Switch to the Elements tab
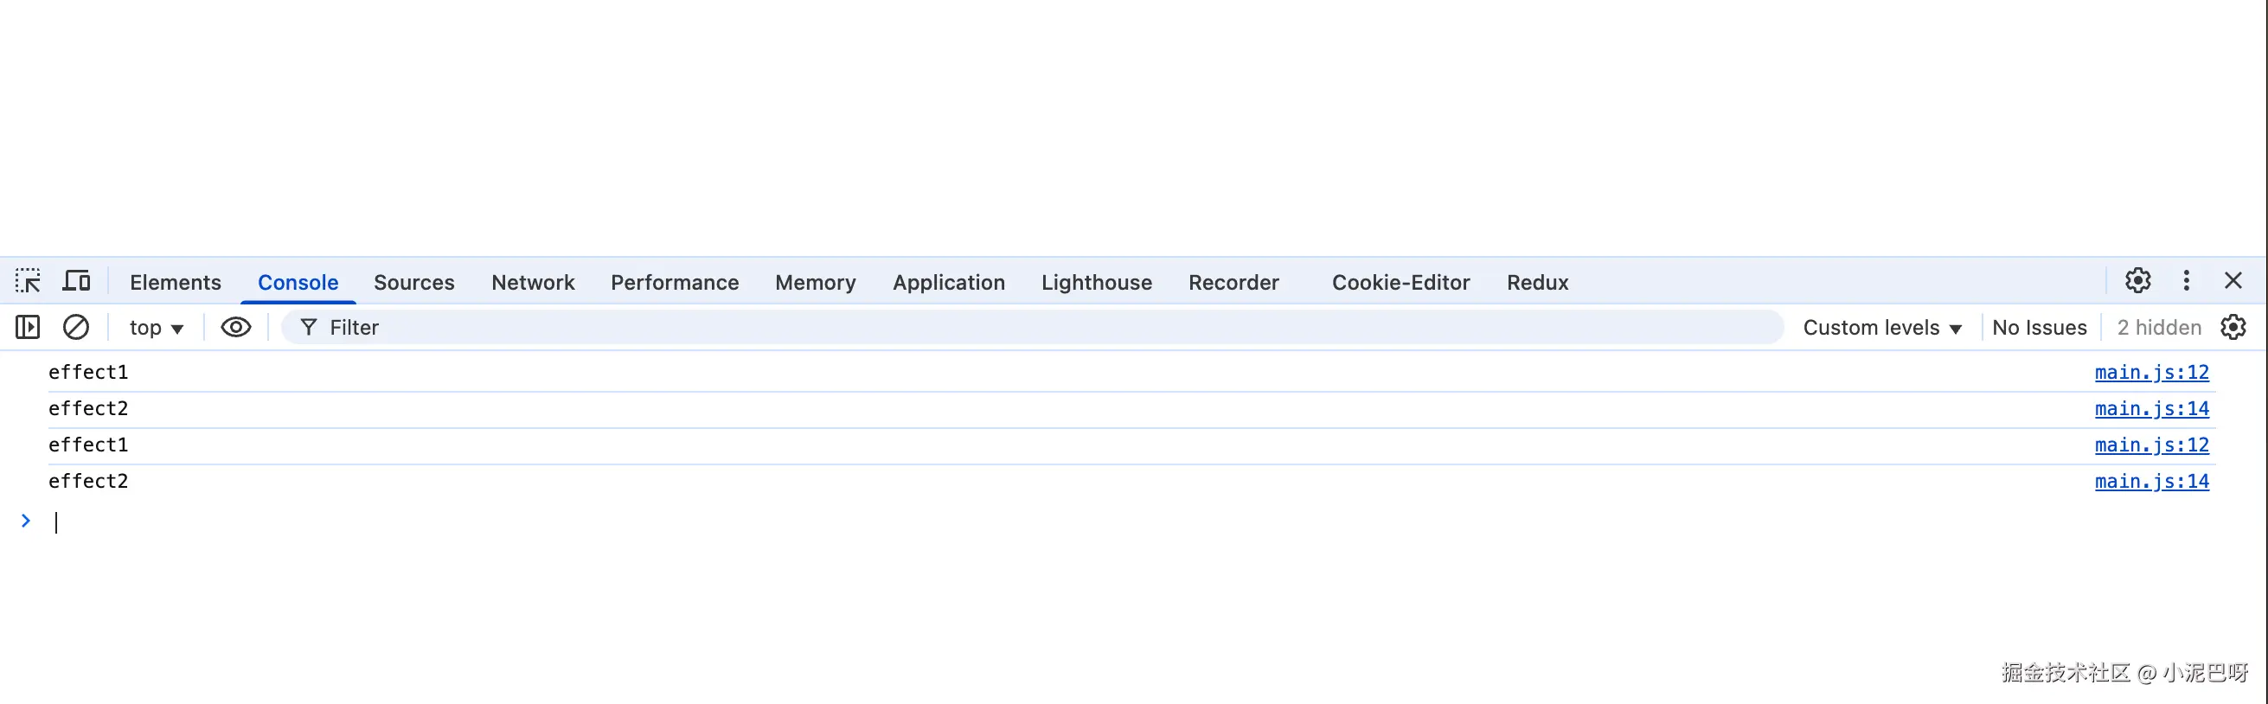2268x704 pixels. pos(176,283)
